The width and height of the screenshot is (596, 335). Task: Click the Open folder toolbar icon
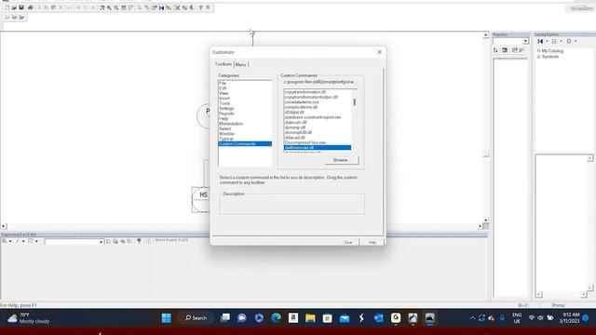point(14,7)
